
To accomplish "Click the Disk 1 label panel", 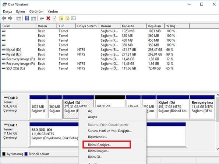I will click(x=15, y=134).
